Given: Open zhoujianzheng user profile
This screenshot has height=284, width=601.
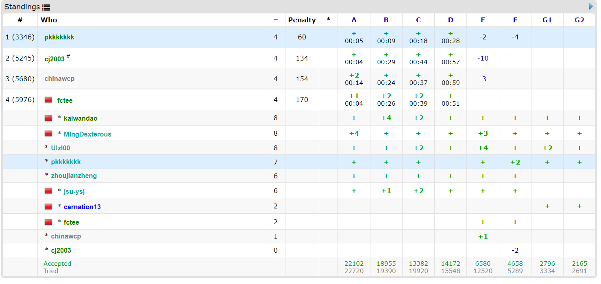Looking at the screenshot, I should (74, 176).
